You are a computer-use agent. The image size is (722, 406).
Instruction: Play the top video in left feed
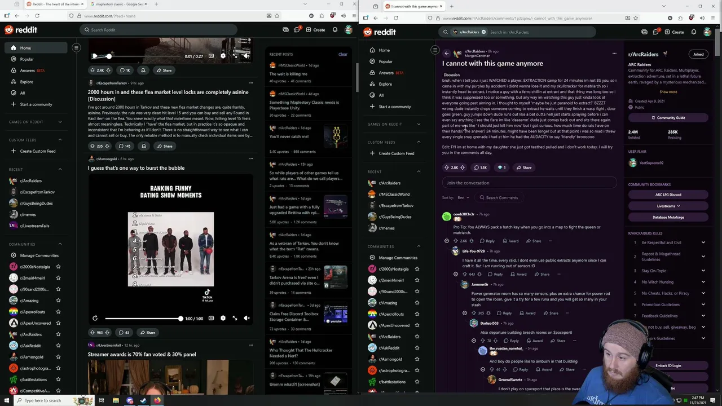tap(95, 56)
